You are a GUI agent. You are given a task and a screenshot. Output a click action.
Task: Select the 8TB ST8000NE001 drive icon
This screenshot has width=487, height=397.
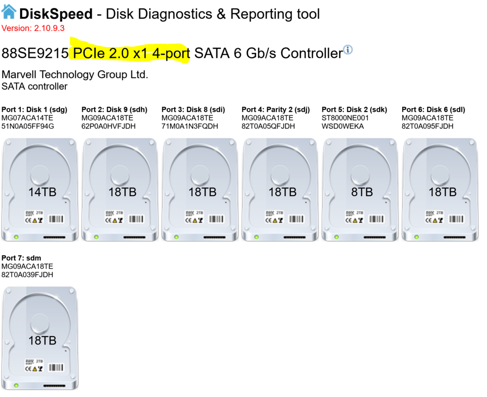point(360,190)
